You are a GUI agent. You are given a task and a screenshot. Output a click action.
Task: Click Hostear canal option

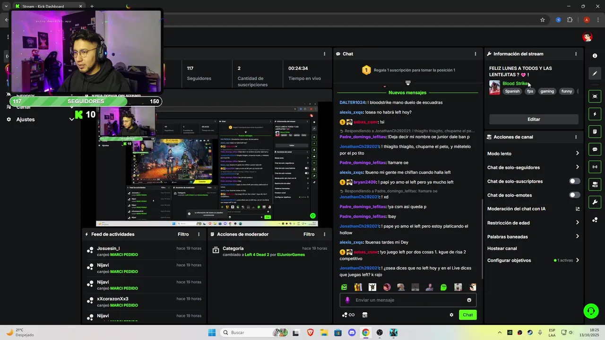point(502,248)
